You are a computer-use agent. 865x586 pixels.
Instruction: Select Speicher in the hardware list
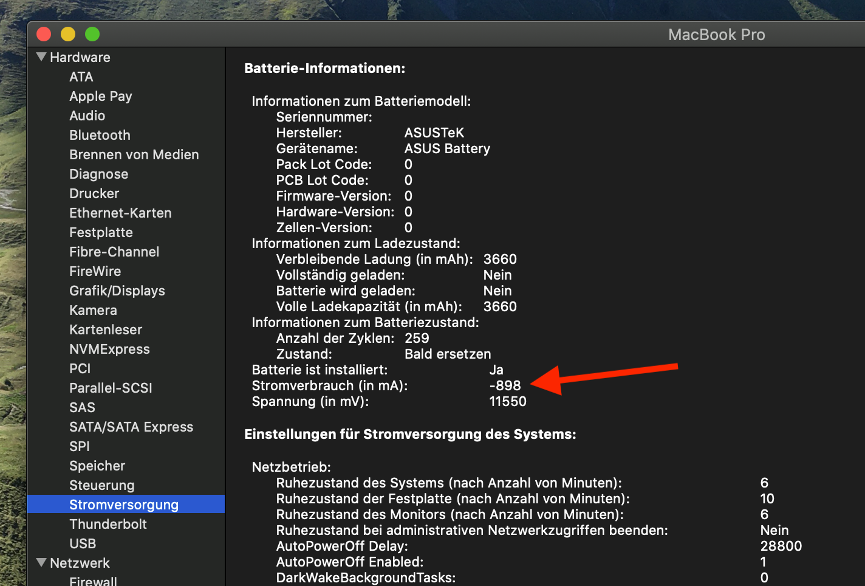click(97, 466)
